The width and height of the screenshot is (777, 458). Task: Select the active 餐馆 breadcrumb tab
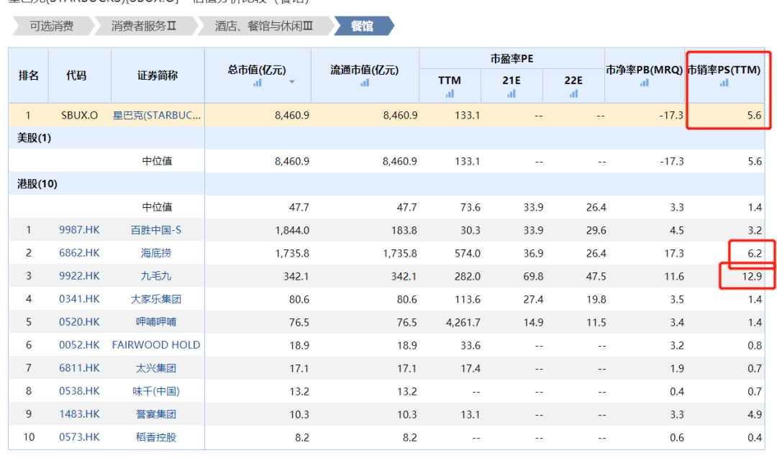[362, 27]
